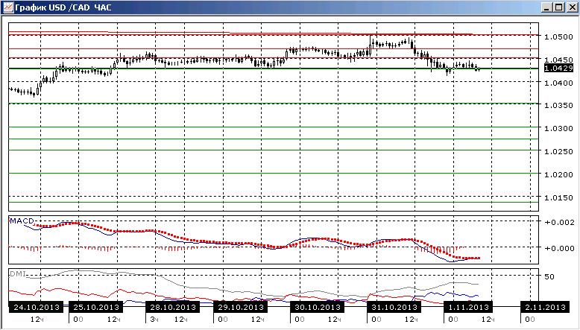
Task: Click the DMI scale value 50
Action: (x=549, y=277)
